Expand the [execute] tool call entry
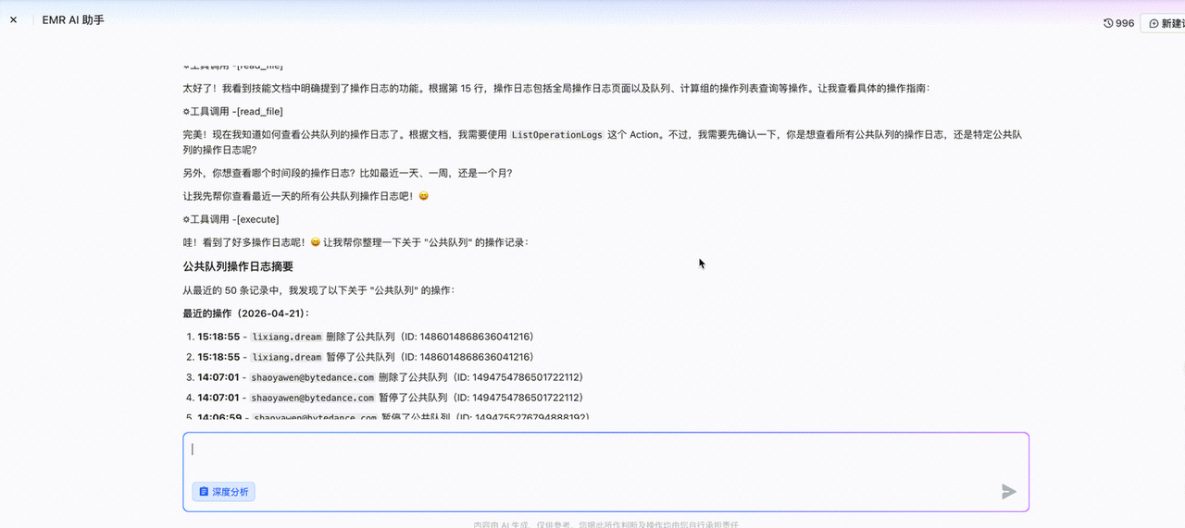Screen dimensions: 1185x528 (x=231, y=219)
